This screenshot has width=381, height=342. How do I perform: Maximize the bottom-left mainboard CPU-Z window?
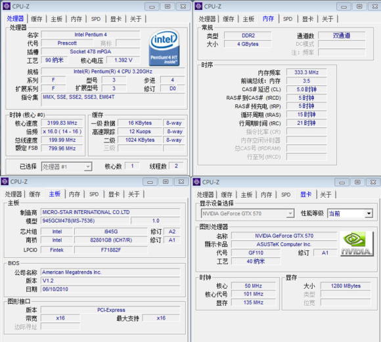coord(166,182)
